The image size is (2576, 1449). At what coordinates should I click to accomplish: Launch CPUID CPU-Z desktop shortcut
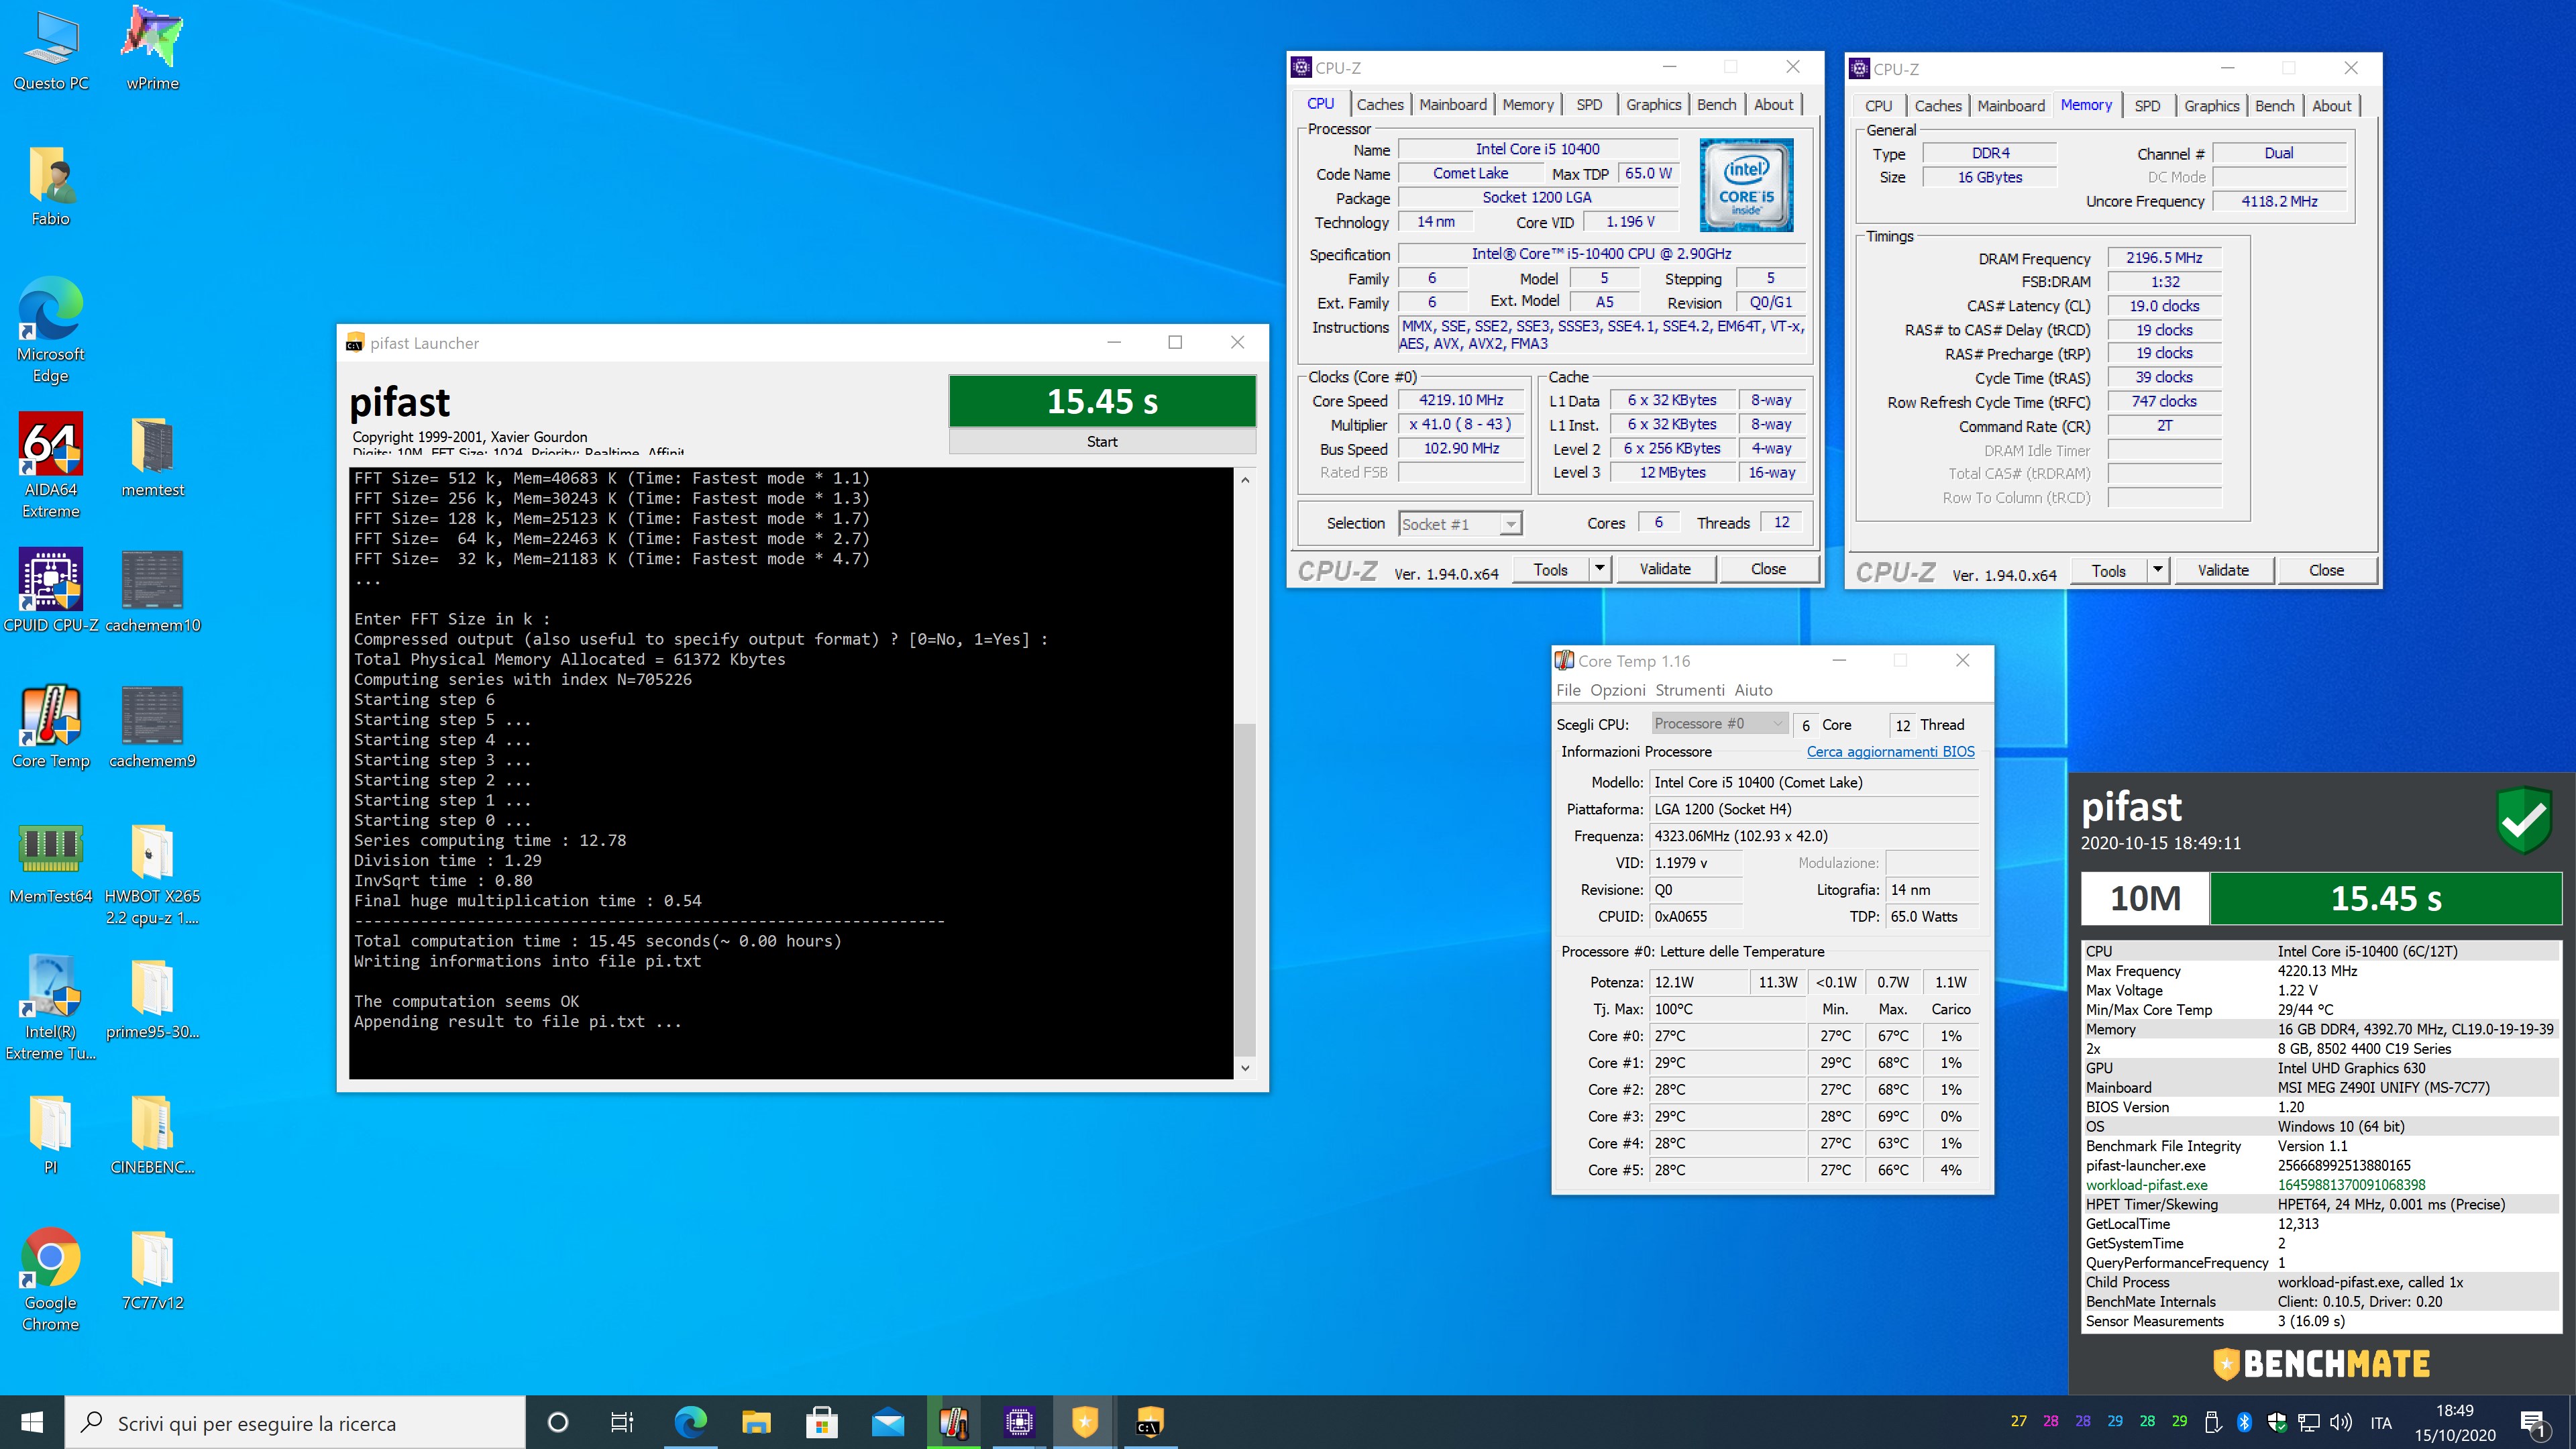[51, 591]
